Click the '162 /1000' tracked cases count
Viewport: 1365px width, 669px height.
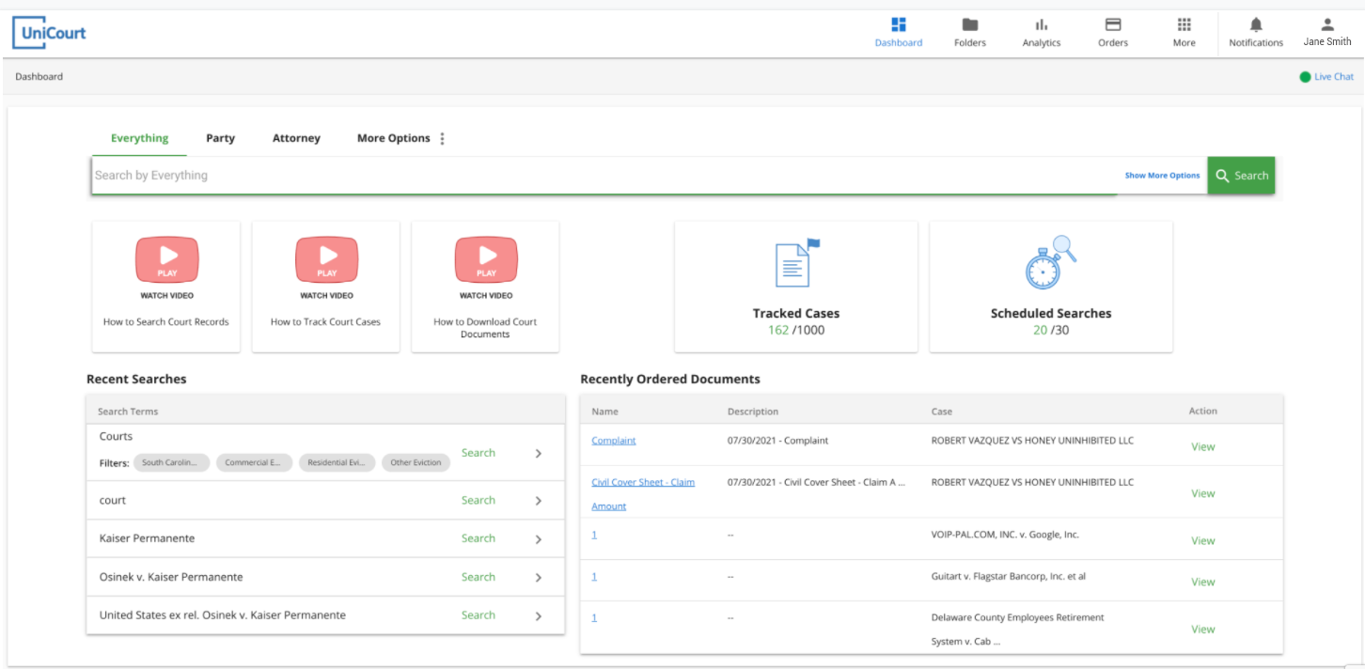(x=796, y=330)
